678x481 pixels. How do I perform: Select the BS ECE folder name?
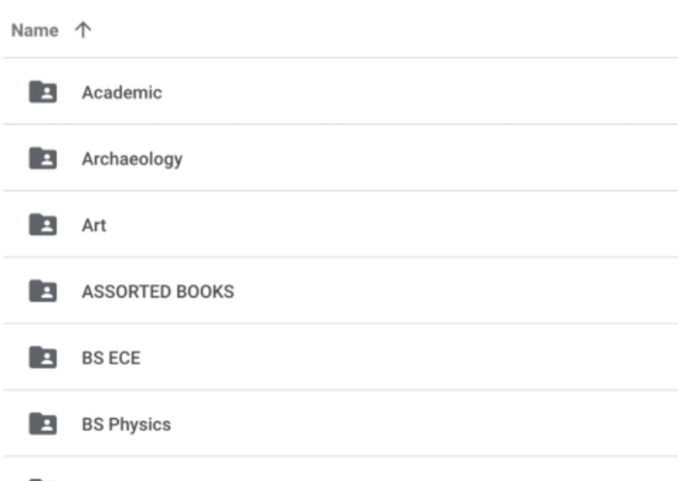click(111, 359)
